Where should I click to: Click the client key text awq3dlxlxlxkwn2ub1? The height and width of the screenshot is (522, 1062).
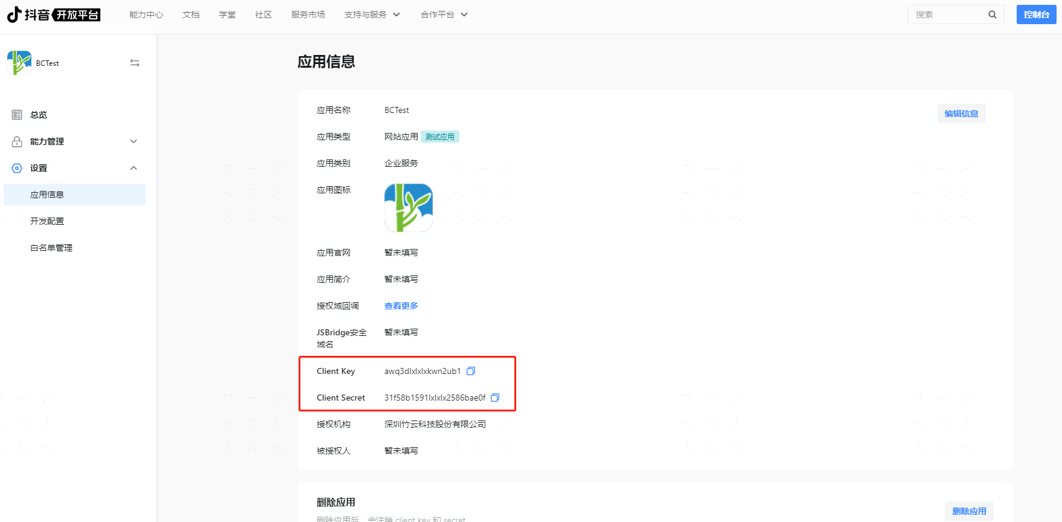423,371
